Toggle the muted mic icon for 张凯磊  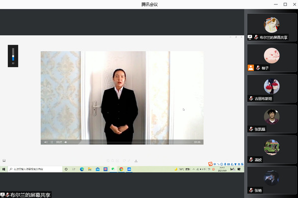251,129
